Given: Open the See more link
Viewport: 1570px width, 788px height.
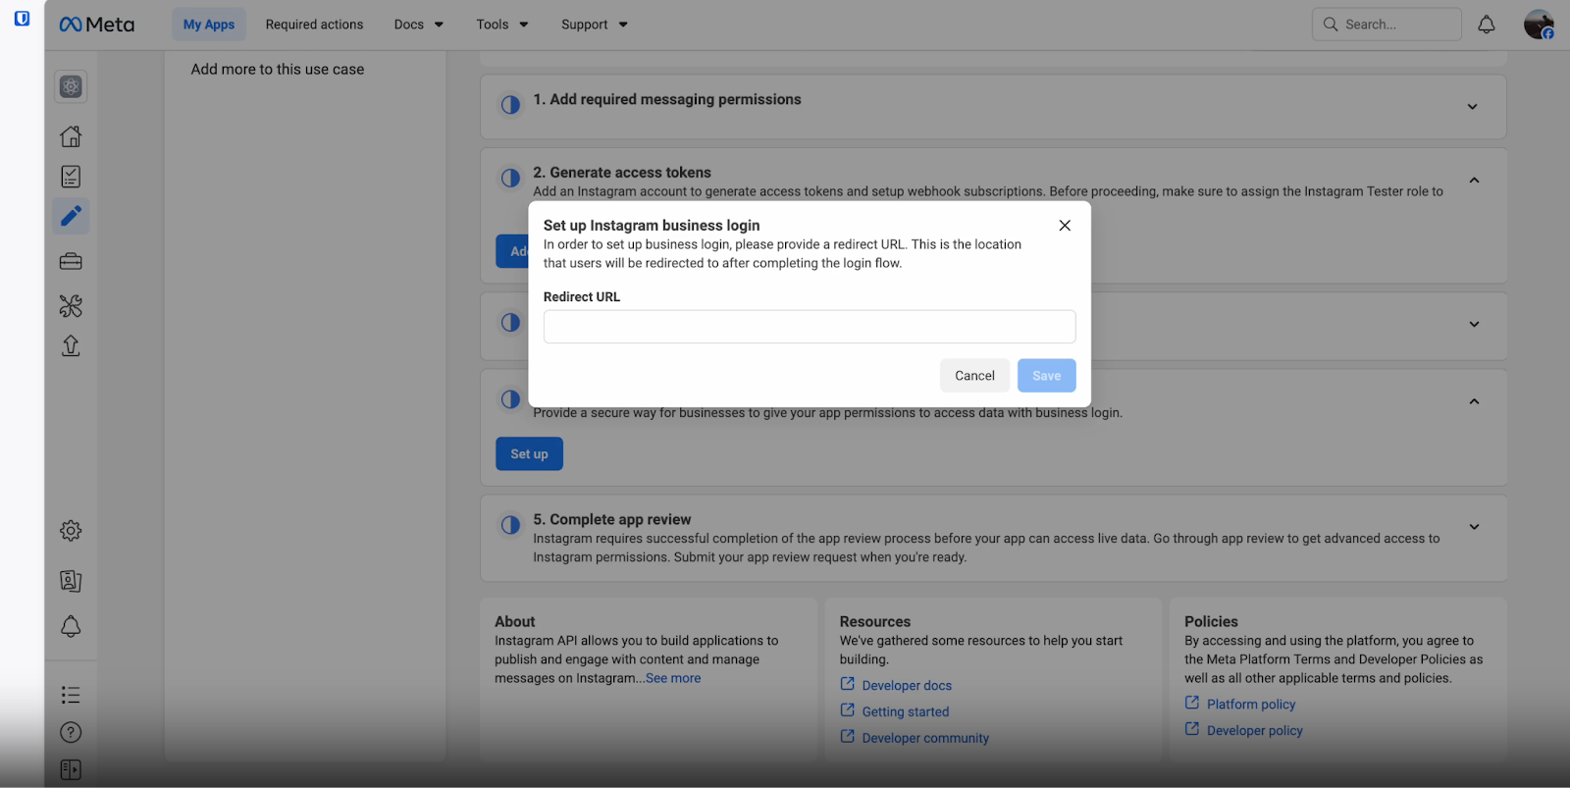Looking at the screenshot, I should coord(673,678).
